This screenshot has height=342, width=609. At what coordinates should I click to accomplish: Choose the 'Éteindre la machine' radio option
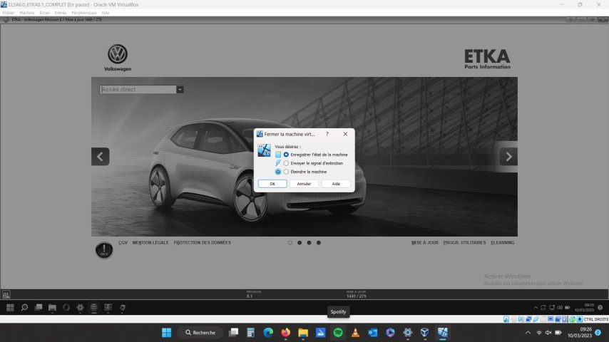[x=286, y=172]
